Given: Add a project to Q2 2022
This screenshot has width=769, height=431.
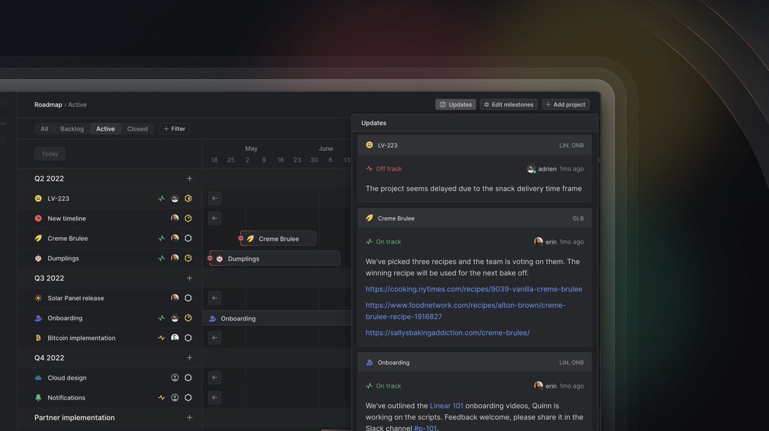Looking at the screenshot, I should click(x=189, y=179).
